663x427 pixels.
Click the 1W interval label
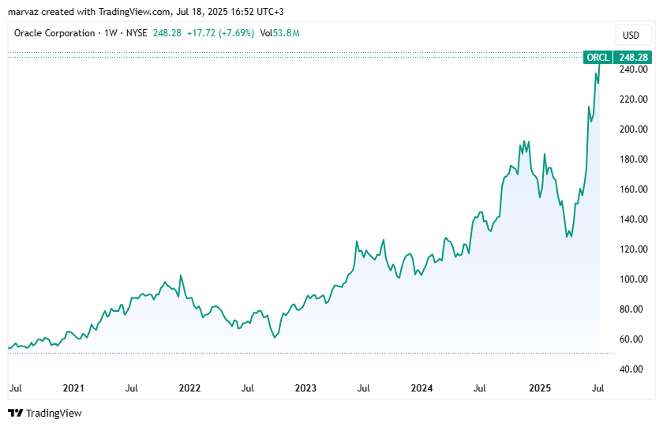coord(110,33)
